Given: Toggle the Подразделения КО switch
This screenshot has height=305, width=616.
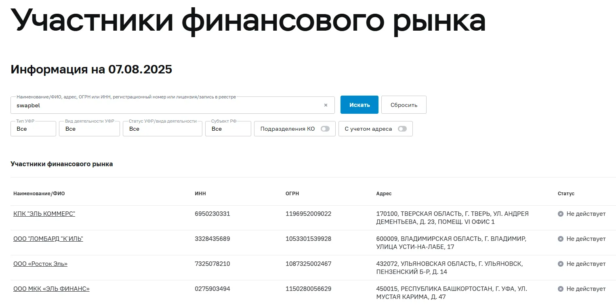Looking at the screenshot, I should [x=325, y=129].
